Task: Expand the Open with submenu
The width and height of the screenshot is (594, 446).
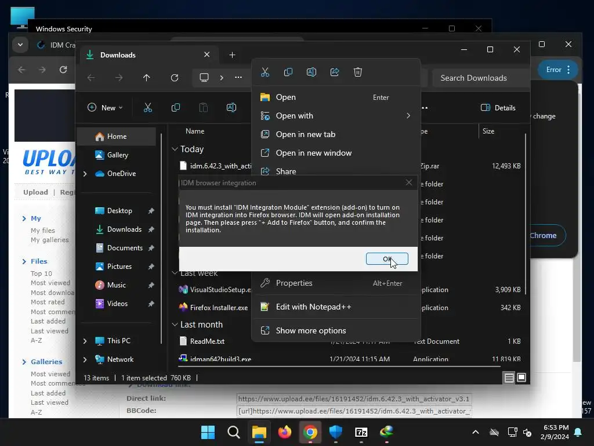Action: click(336, 116)
